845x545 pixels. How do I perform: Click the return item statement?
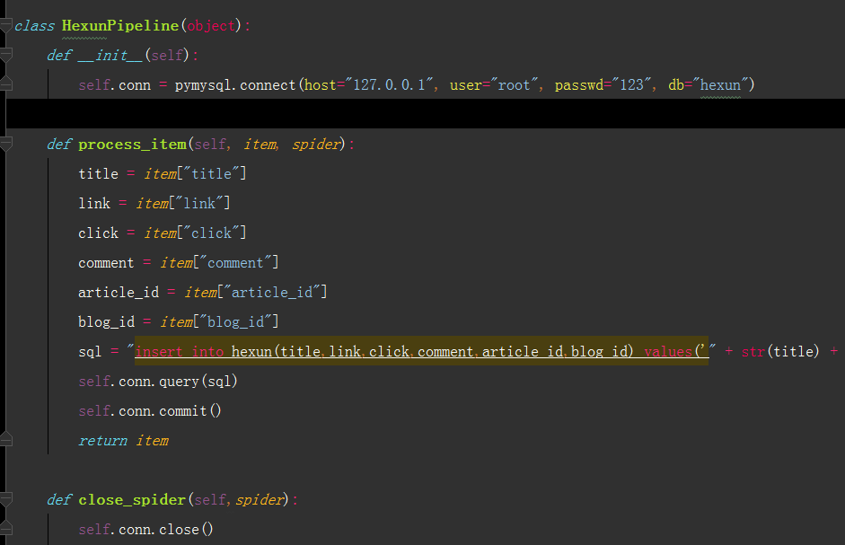(x=123, y=441)
